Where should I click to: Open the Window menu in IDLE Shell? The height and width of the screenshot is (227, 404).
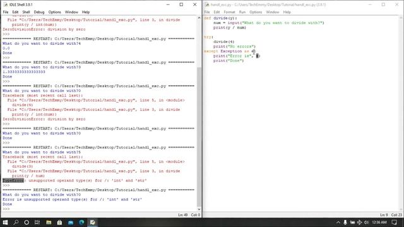point(71,12)
